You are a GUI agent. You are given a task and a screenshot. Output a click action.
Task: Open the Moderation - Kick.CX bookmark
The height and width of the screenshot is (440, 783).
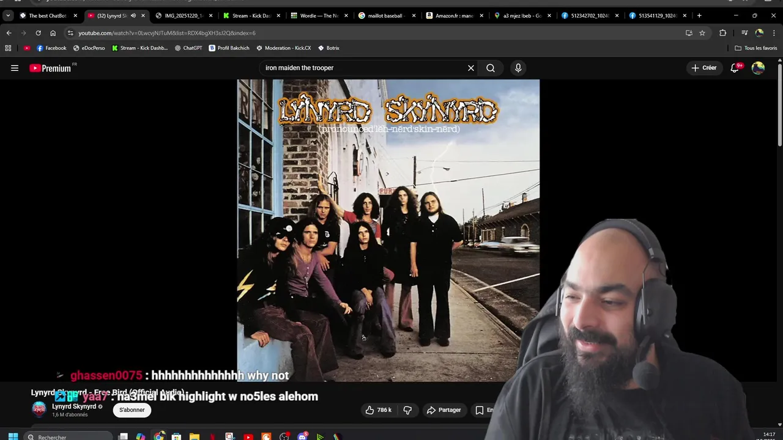pos(283,48)
